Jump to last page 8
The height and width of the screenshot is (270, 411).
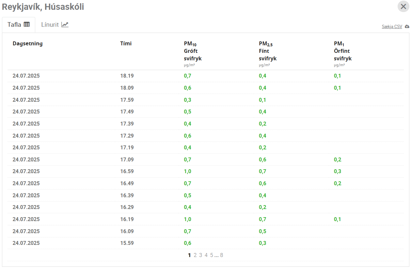pyautogui.click(x=221, y=255)
